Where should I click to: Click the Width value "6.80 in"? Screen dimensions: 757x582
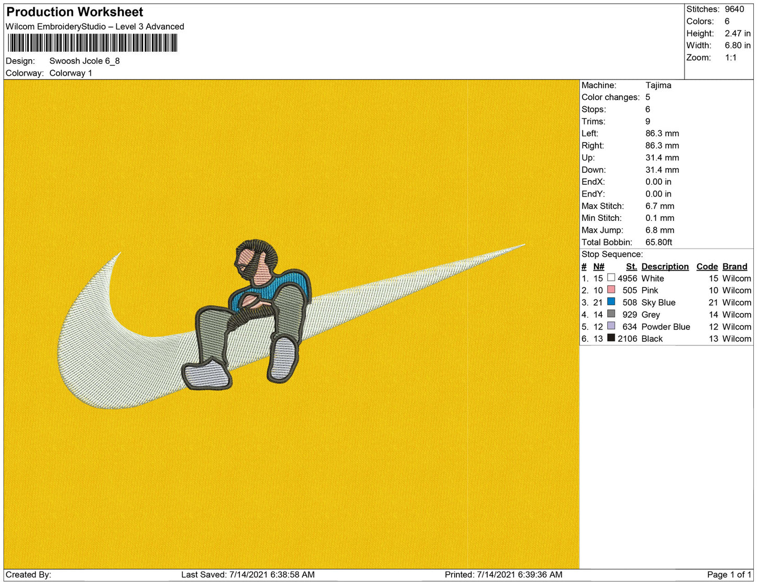coord(738,46)
